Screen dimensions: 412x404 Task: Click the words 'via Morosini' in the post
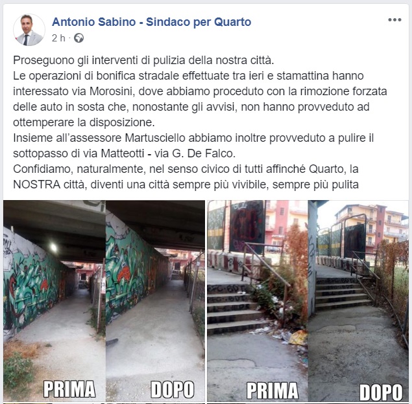[x=106, y=91]
